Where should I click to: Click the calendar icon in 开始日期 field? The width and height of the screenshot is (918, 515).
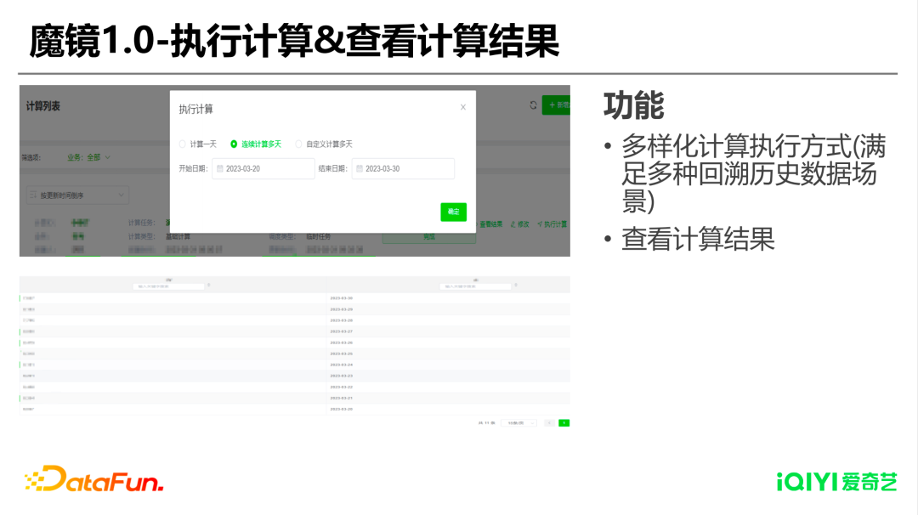coord(220,168)
